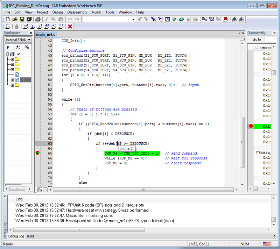
Task: Click the Step Into debug icon
Action: 33,27
